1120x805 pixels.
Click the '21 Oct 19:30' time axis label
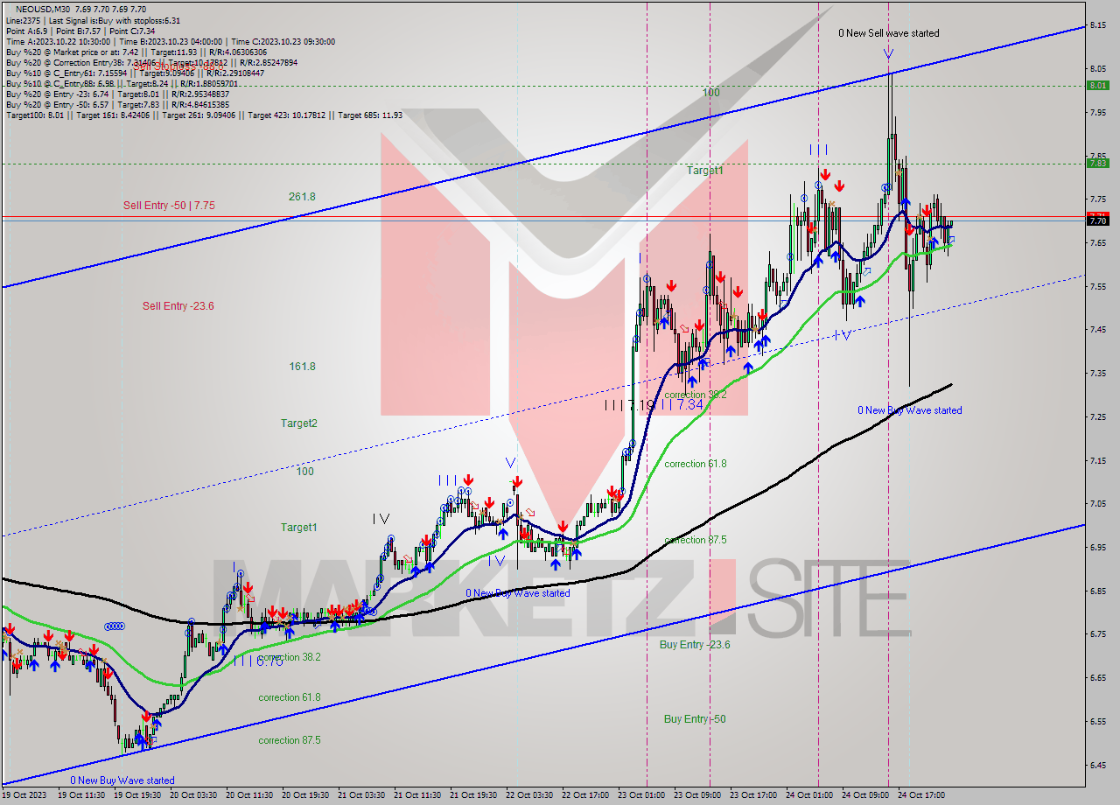click(473, 795)
